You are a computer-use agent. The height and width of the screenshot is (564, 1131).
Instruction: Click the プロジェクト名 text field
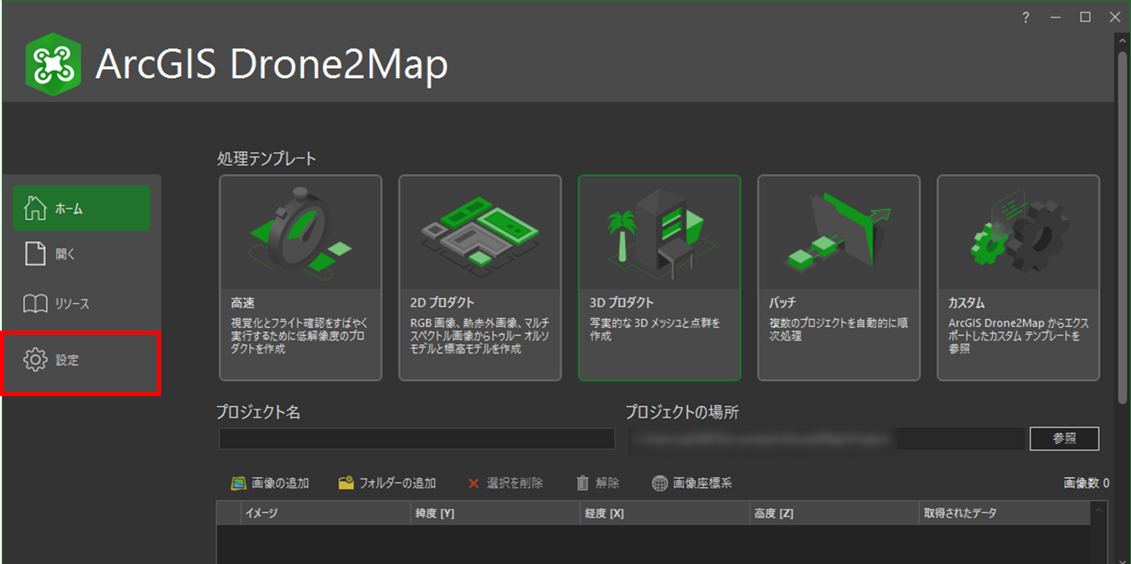417,438
